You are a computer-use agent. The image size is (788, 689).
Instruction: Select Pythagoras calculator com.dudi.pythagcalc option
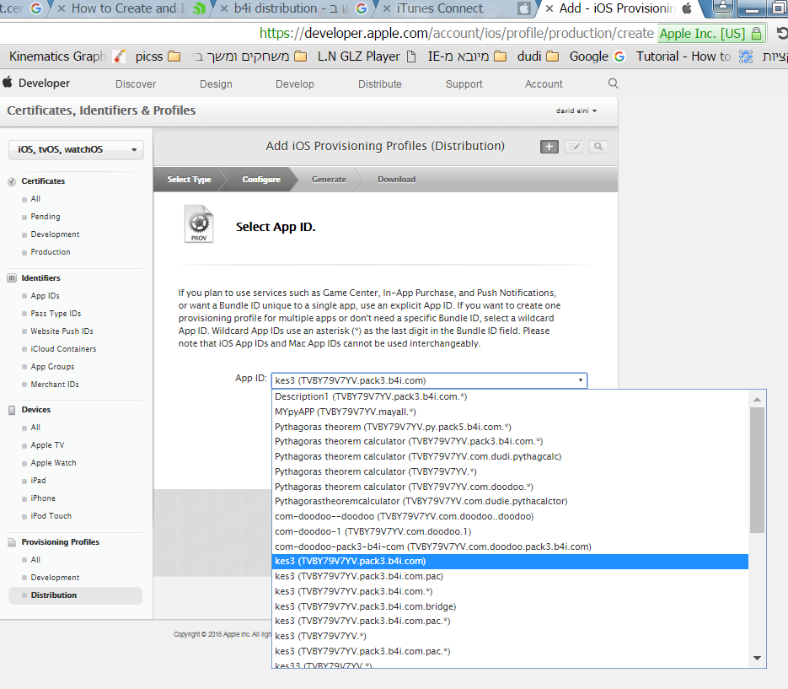click(x=510, y=456)
